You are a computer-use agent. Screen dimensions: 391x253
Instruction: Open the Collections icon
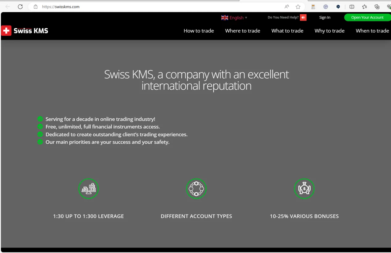(x=377, y=7)
